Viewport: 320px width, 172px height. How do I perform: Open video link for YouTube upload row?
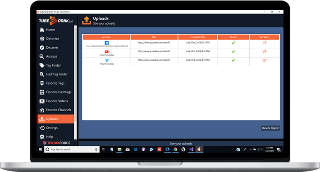tap(265, 52)
